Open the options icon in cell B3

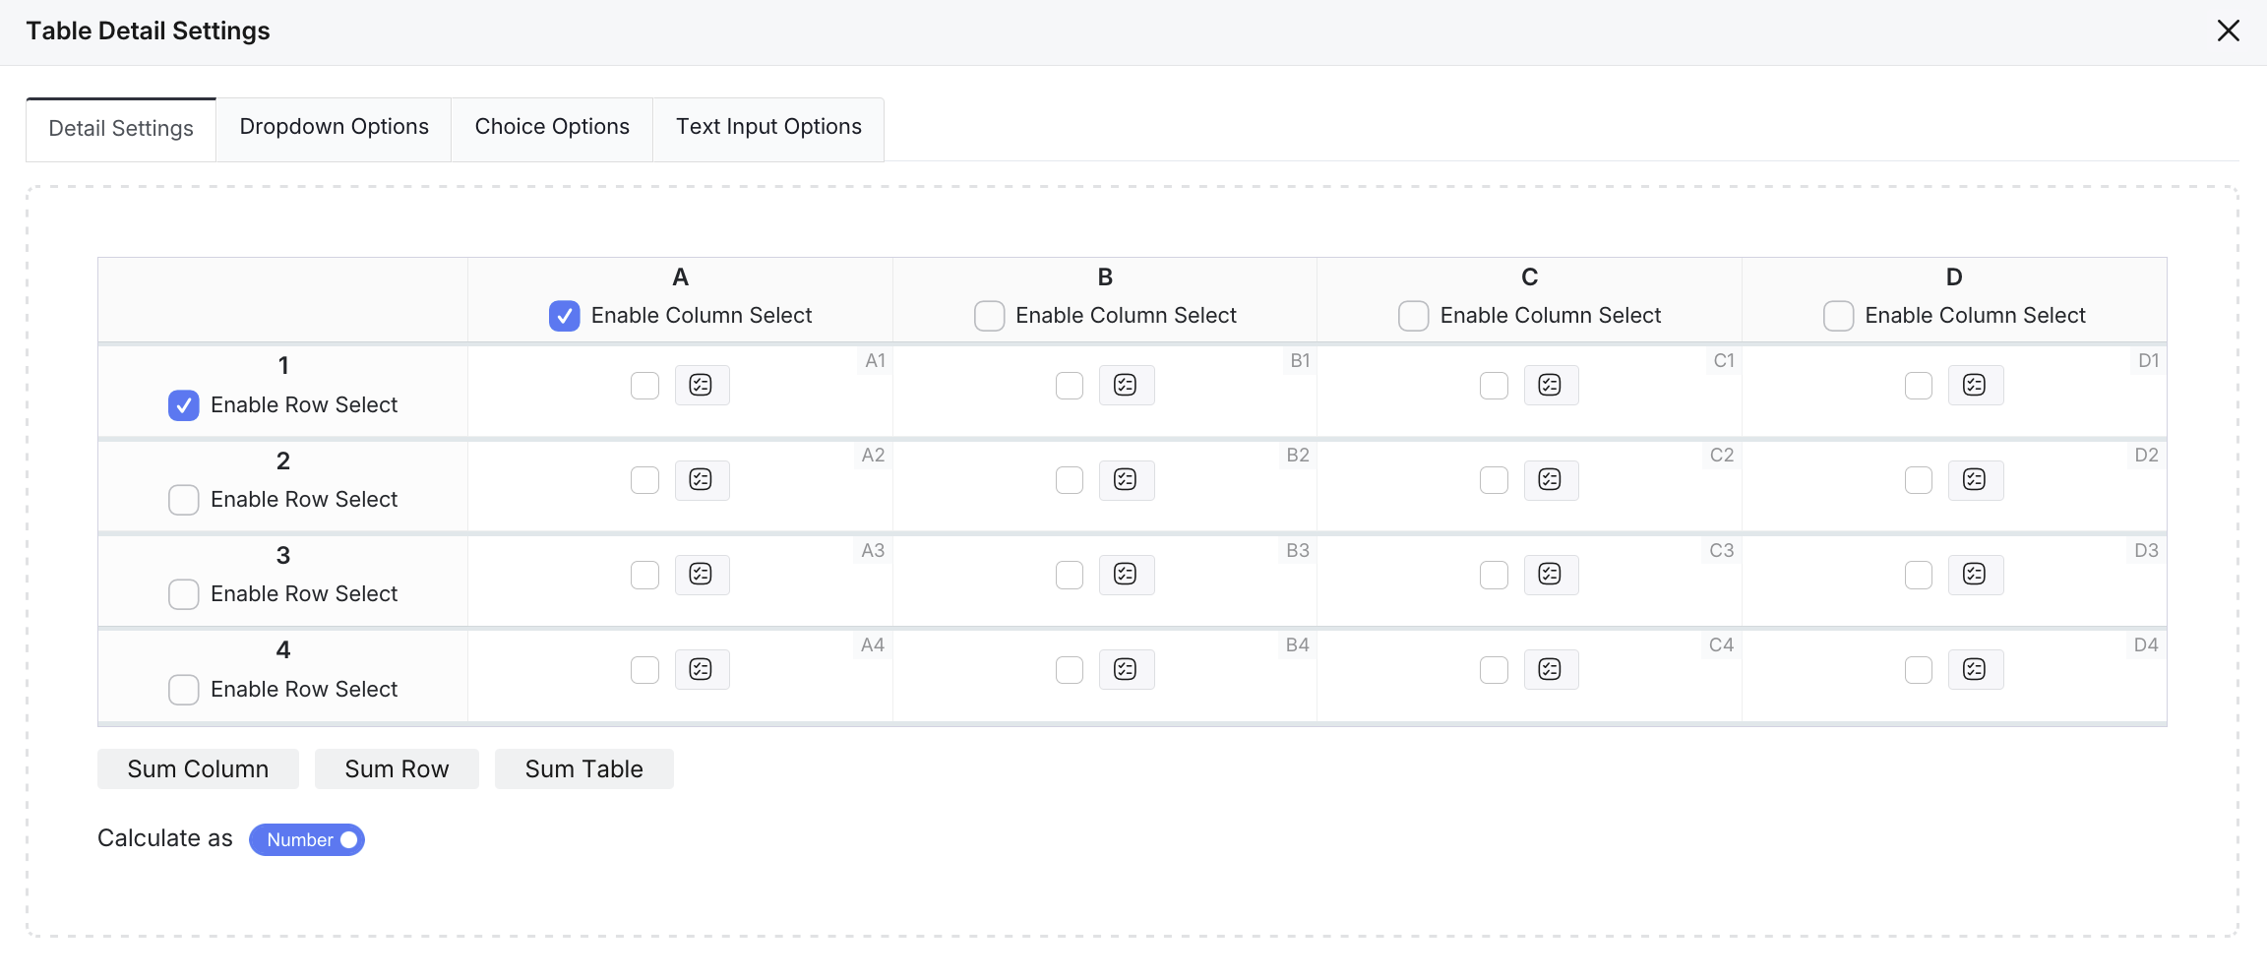1126,575
